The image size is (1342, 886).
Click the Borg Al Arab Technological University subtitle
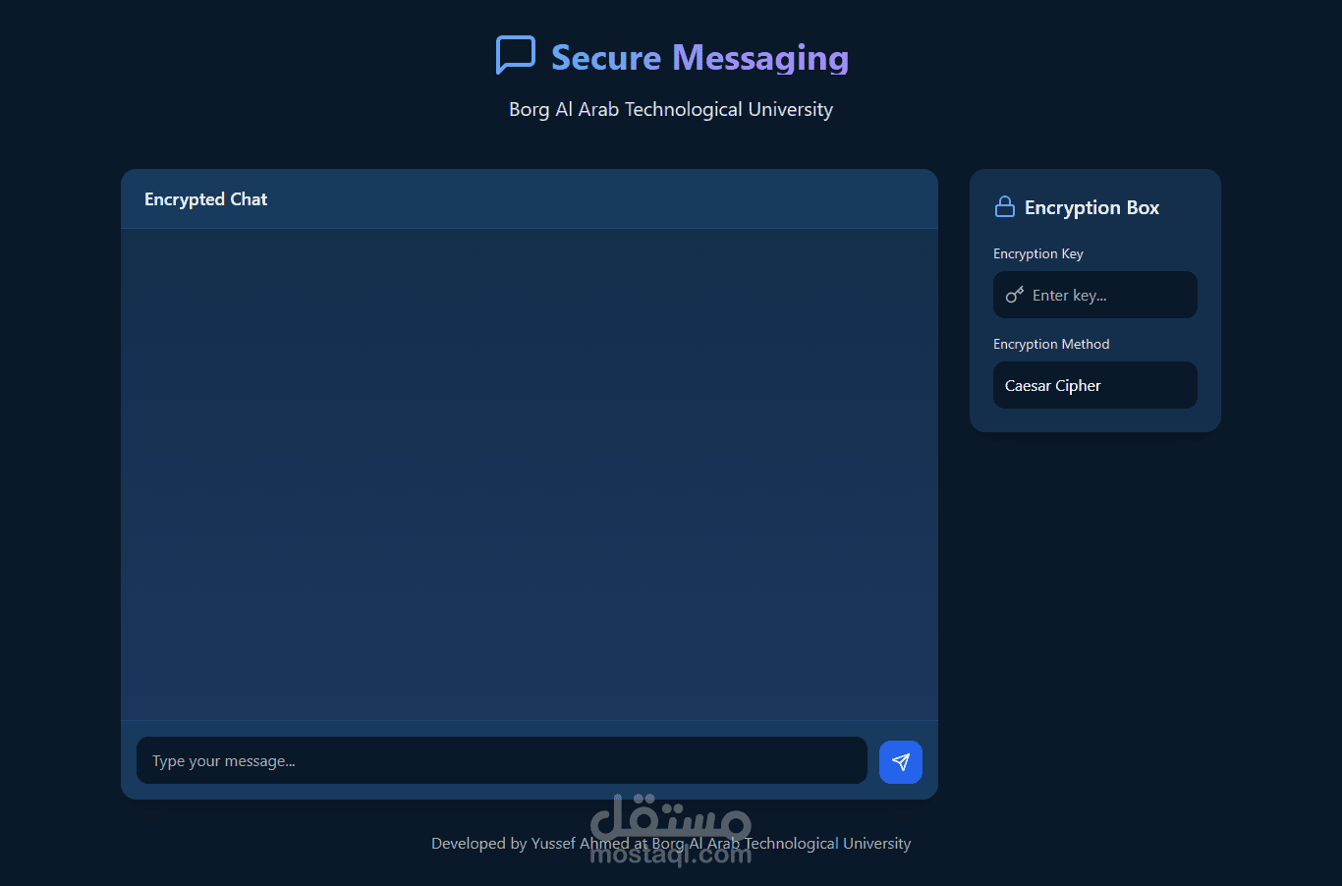(671, 109)
